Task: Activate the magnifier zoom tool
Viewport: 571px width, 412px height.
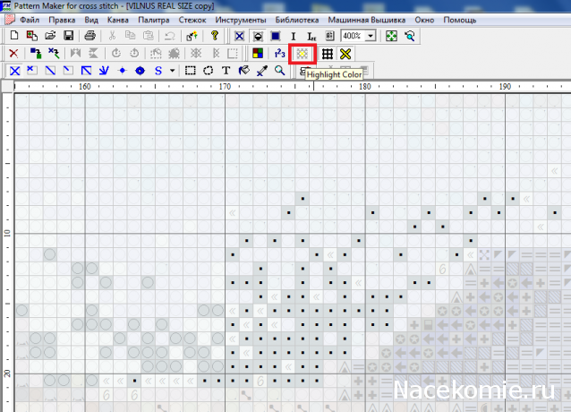Action: click(279, 70)
